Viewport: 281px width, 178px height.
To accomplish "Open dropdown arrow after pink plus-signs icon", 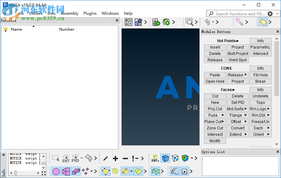I will click(91, 171).
